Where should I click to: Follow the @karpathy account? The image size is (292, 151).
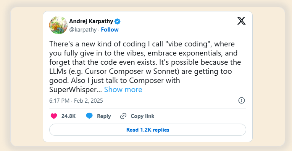110,30
